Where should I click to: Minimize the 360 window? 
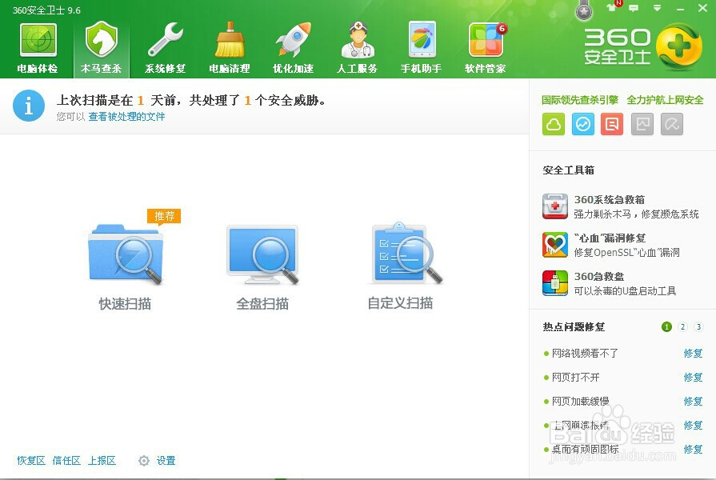pyautogui.click(x=680, y=8)
